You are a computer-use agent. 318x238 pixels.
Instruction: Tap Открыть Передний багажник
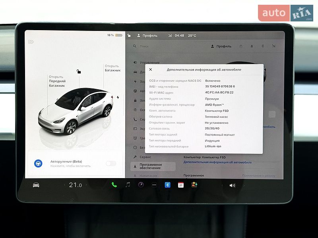57,81
